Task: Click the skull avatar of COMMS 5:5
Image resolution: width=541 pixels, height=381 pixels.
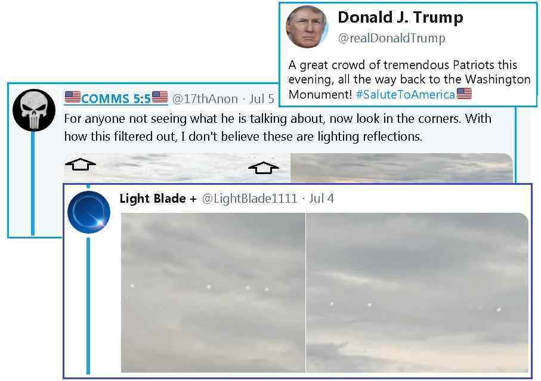Action: (x=34, y=110)
